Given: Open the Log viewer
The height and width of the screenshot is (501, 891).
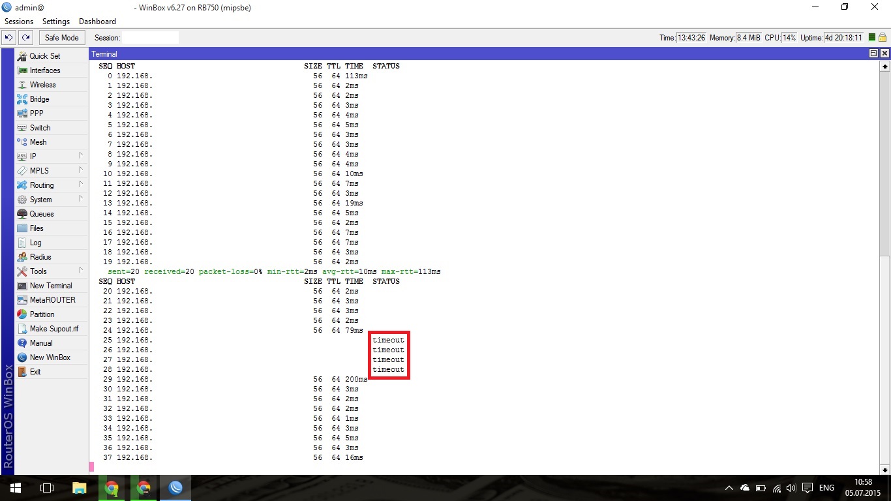Looking at the screenshot, I should coord(35,243).
